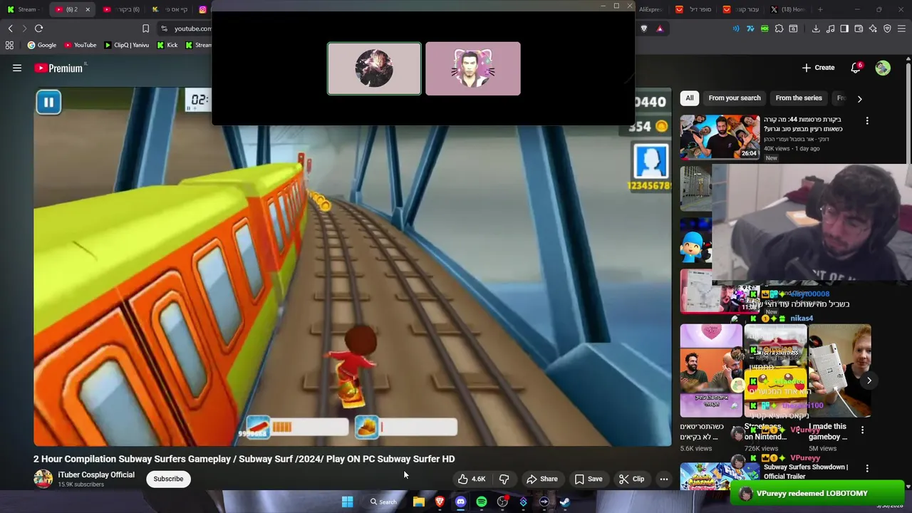Open options for the ביקורת פרסומות 44 video
Viewport: 912px width, 513px height.
coord(867,121)
